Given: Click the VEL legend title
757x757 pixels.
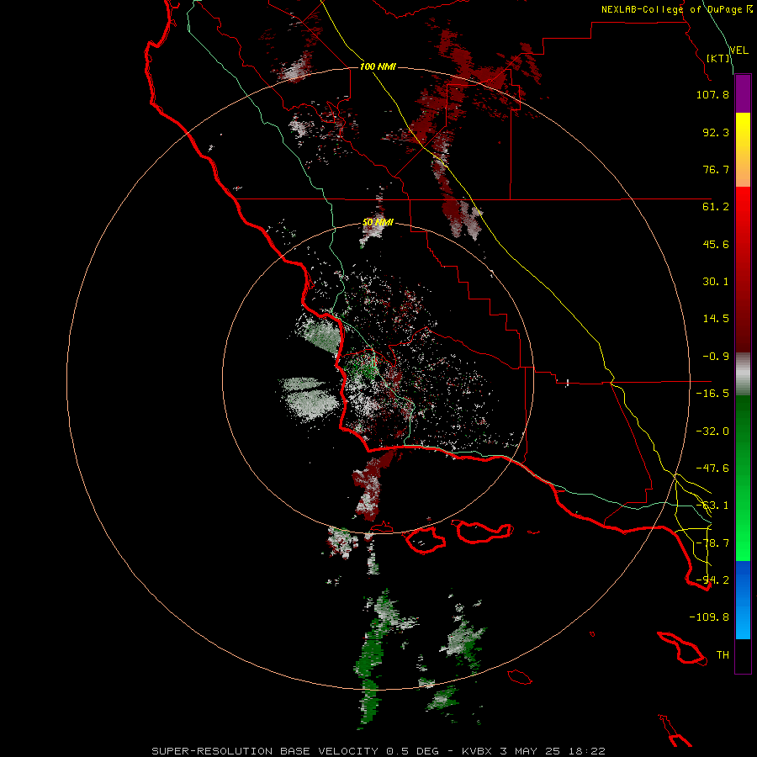Looking at the screenshot, I should [738, 50].
